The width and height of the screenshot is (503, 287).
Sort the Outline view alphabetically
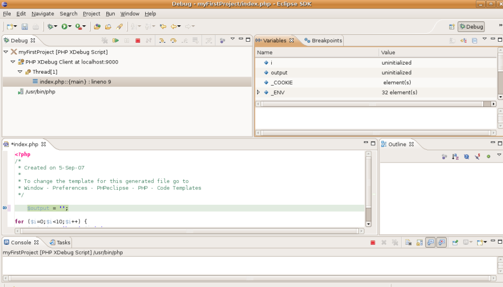coord(456,156)
